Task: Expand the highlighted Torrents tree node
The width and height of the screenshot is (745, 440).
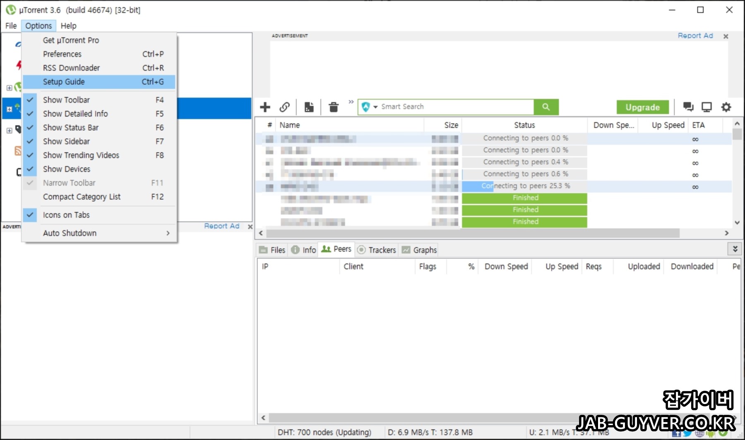Action: 9,109
